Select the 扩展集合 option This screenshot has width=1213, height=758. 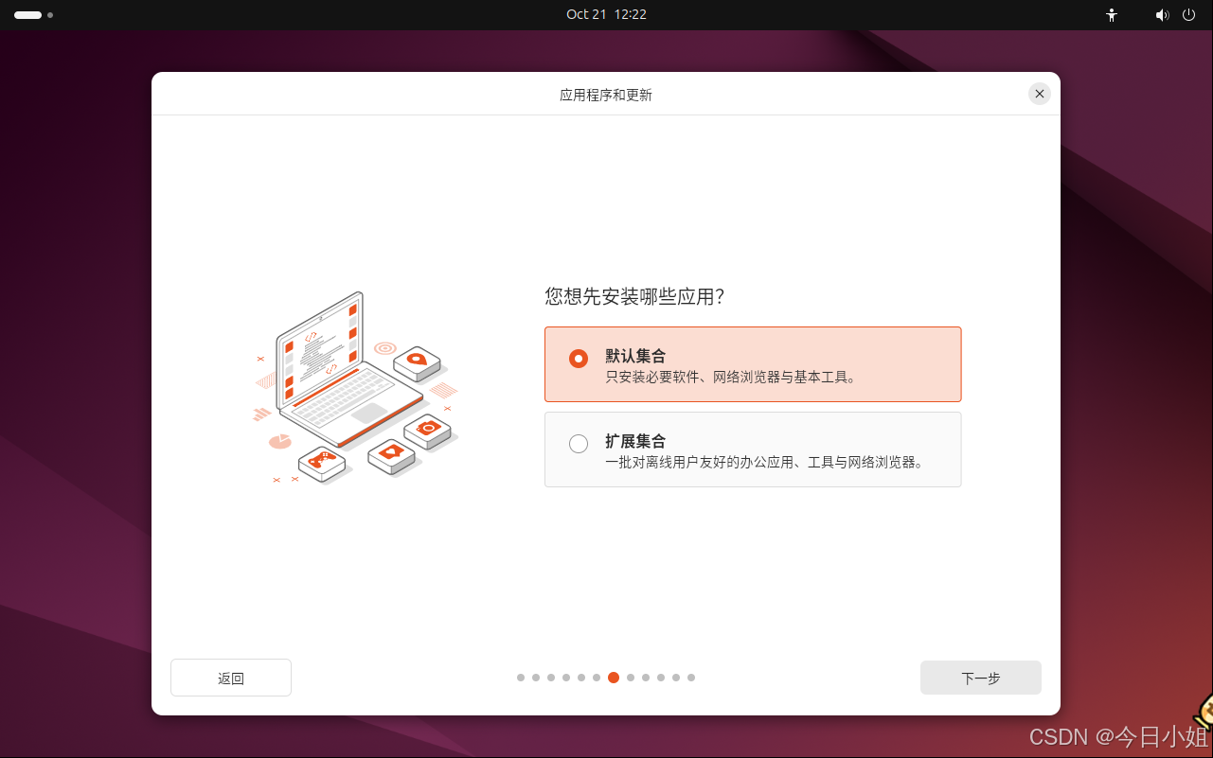[x=753, y=449]
